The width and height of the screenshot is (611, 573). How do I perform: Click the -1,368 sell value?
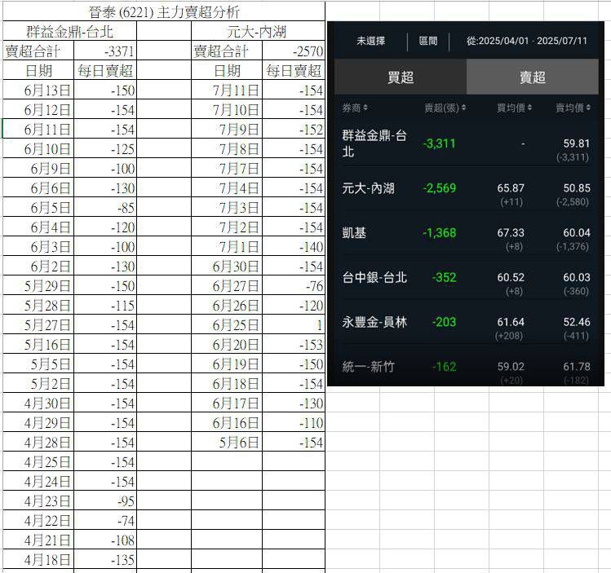439,233
